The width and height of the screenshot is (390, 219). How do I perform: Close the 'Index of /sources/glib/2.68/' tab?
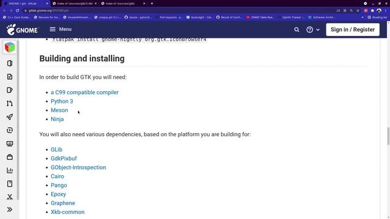click(x=96, y=4)
